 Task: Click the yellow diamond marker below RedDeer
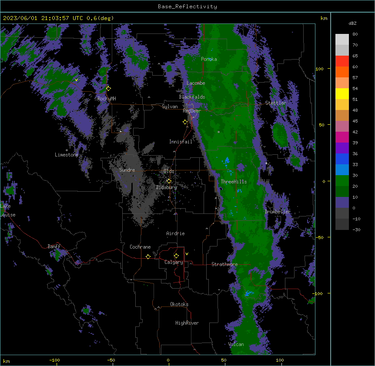pyautogui.click(x=185, y=122)
